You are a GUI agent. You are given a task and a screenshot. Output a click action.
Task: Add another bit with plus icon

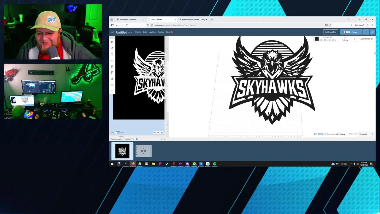tap(354, 39)
